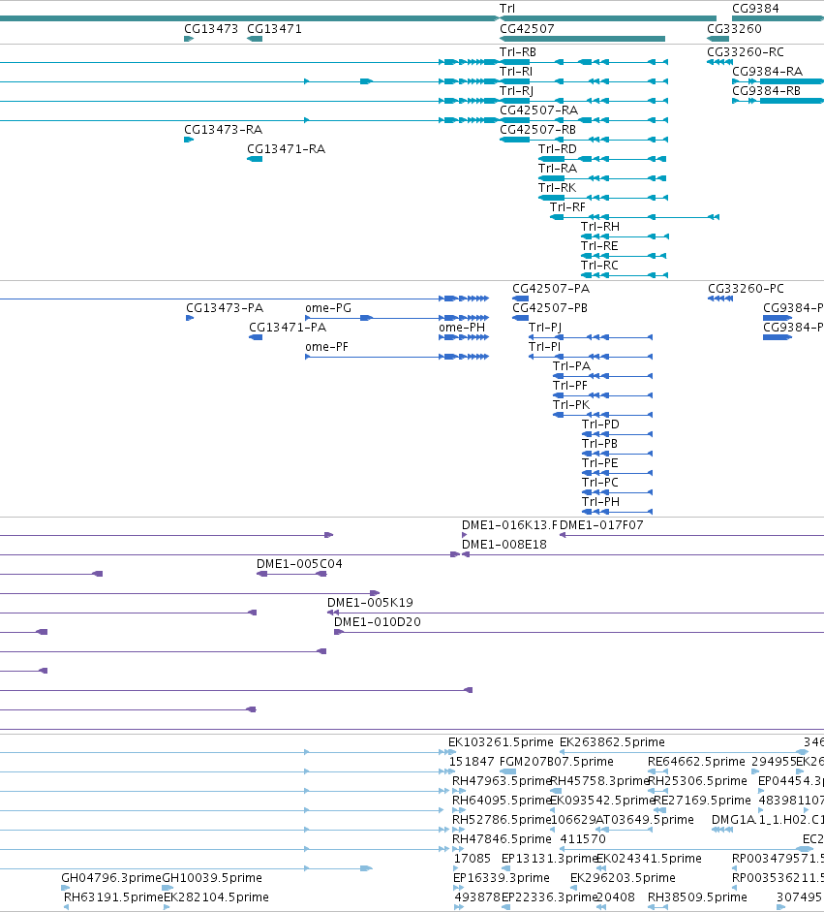Select protein label Trl-PE
Image resolution: width=824 pixels, height=912 pixels.
click(x=599, y=463)
